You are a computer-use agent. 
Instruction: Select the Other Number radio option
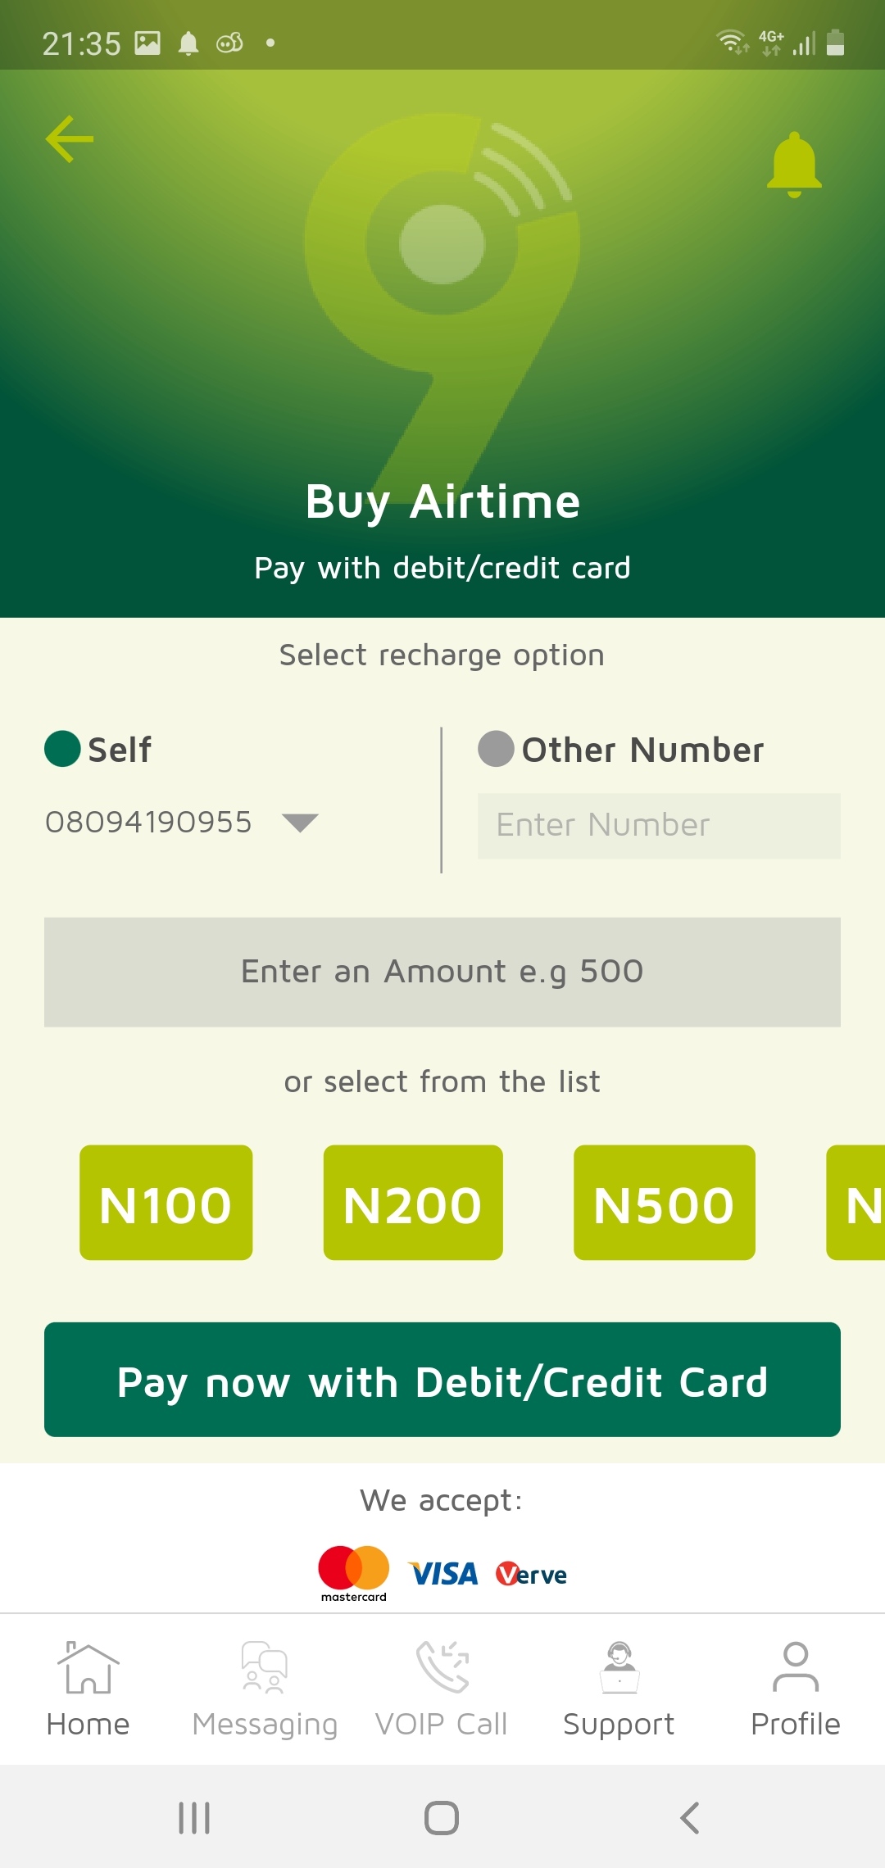(x=496, y=749)
